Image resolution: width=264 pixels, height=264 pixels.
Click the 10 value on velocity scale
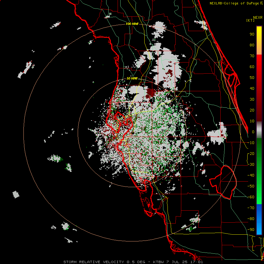point(252,121)
